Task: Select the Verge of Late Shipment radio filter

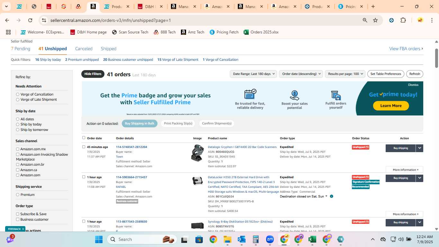Action: click(18, 100)
